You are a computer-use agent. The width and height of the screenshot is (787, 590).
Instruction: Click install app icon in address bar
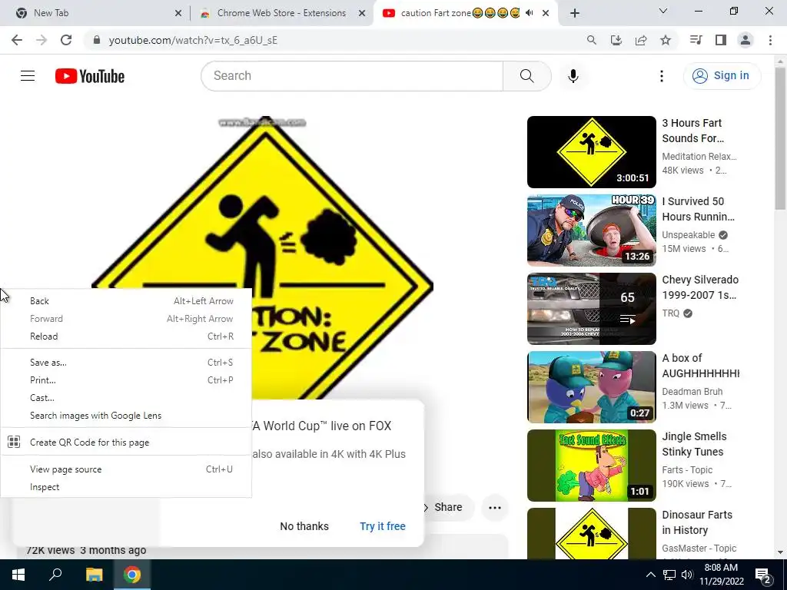(616, 40)
